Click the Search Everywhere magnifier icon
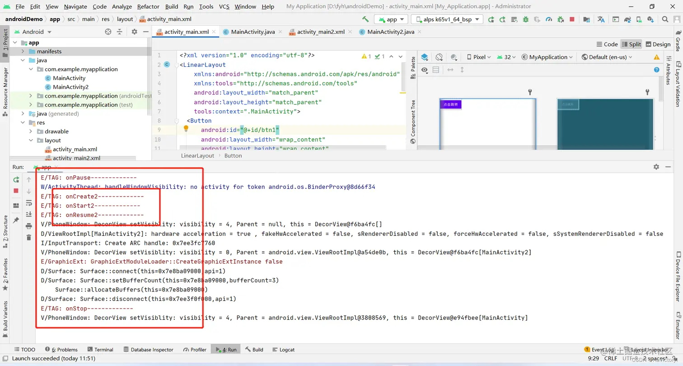Image resolution: width=683 pixels, height=366 pixels. (665, 19)
